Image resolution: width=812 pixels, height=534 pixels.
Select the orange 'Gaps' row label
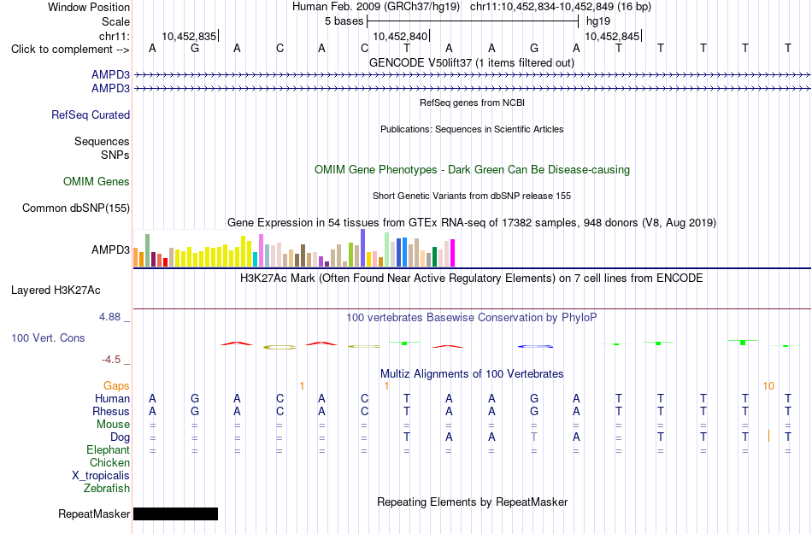(116, 385)
